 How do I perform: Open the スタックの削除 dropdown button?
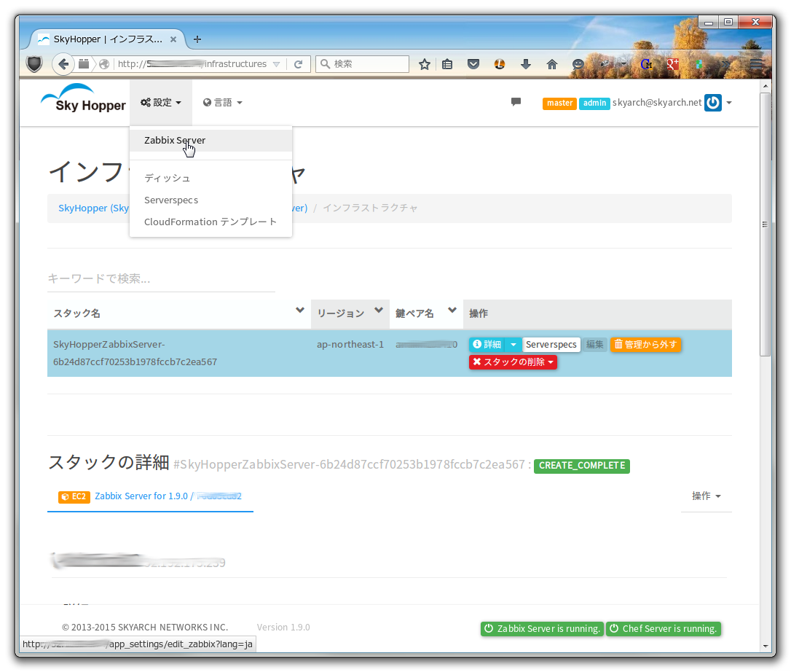513,362
